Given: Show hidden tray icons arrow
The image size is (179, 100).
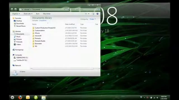Looking at the screenshot, I should tap(144, 97).
